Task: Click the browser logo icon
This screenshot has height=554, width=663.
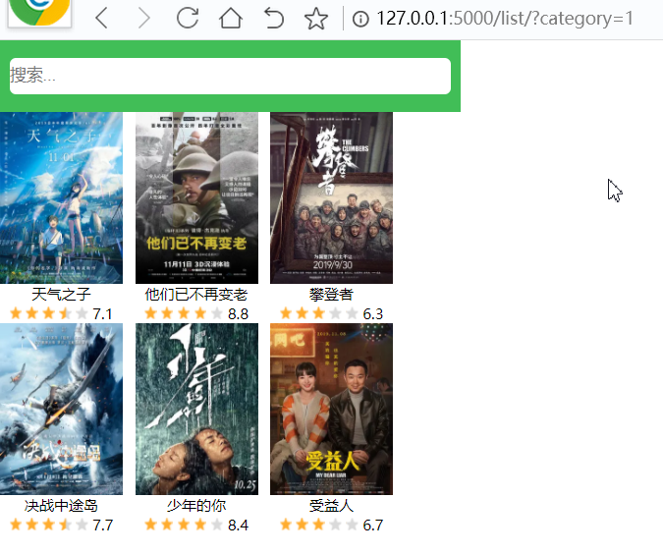Action: point(39,12)
